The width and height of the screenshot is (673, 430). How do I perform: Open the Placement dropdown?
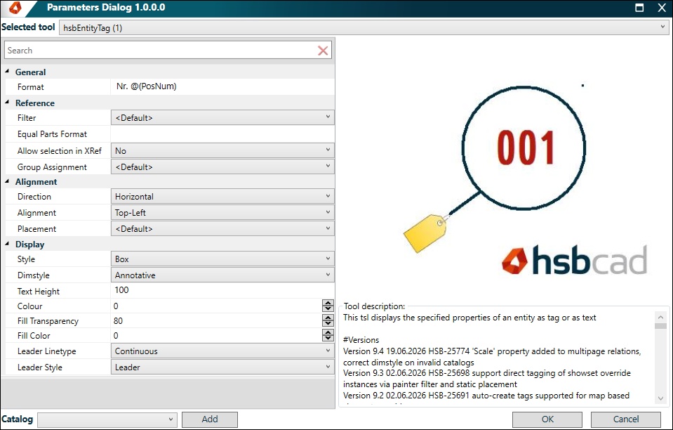coord(222,228)
